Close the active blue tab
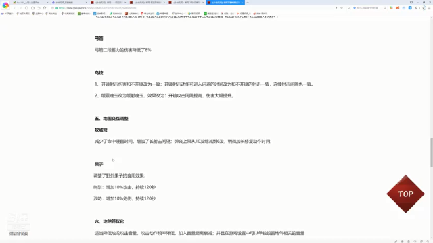433x243 pixels. [x=242, y=3]
